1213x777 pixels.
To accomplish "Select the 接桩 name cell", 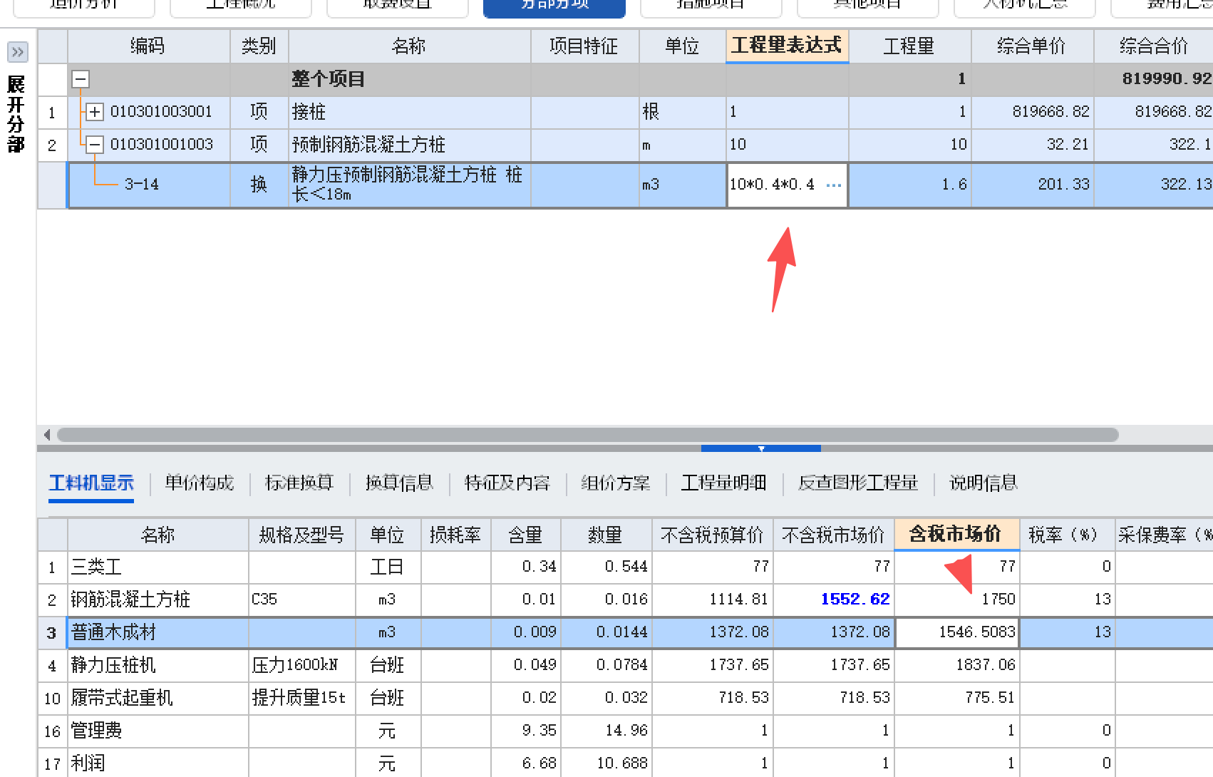I will tap(409, 112).
